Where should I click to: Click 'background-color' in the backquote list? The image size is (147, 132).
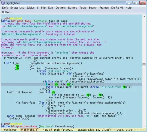pyautogui.click(x=61, y=110)
